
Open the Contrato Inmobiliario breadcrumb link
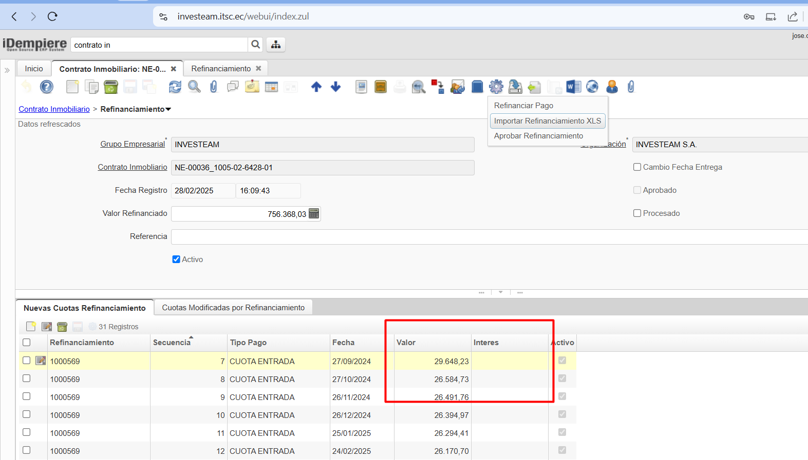tap(54, 109)
